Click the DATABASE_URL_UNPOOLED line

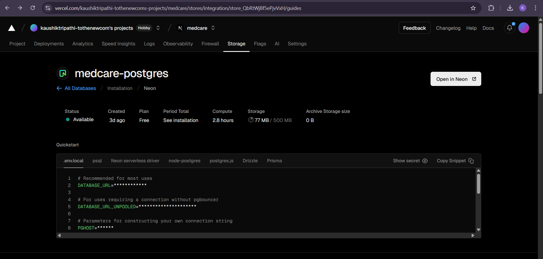137,207
